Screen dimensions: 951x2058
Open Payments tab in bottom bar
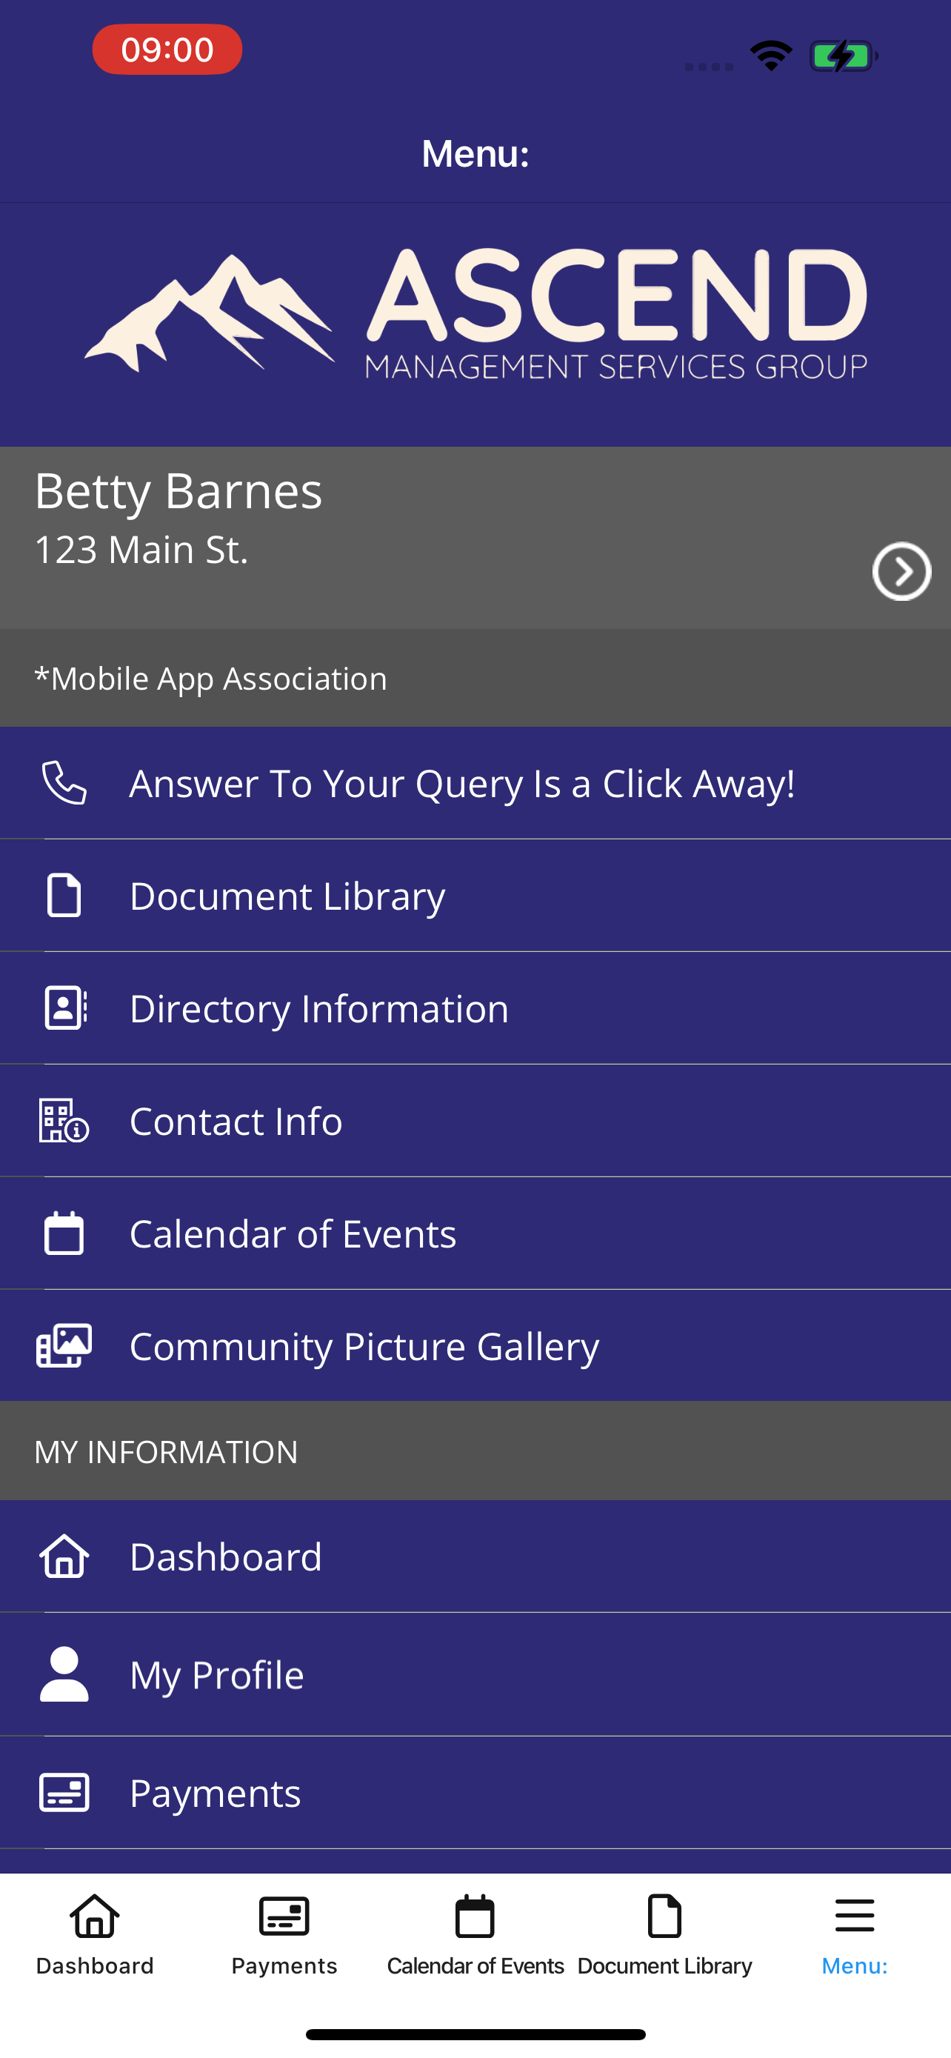click(x=284, y=1935)
